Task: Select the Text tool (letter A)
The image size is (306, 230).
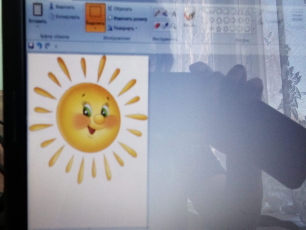Action: click(174, 14)
